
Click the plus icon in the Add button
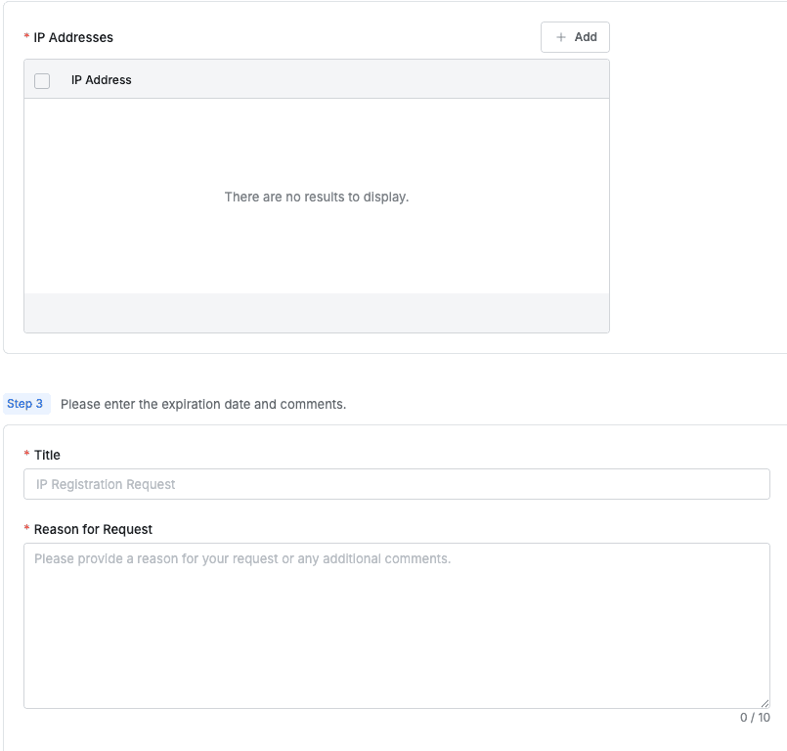559,37
